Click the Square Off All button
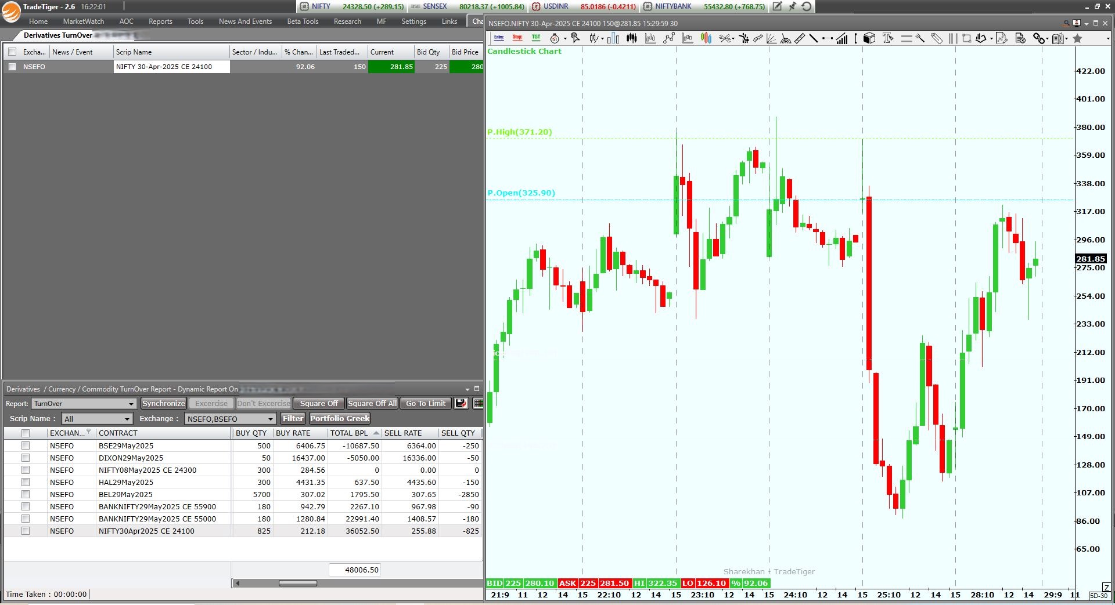This screenshot has height=605, width=1115. point(372,403)
